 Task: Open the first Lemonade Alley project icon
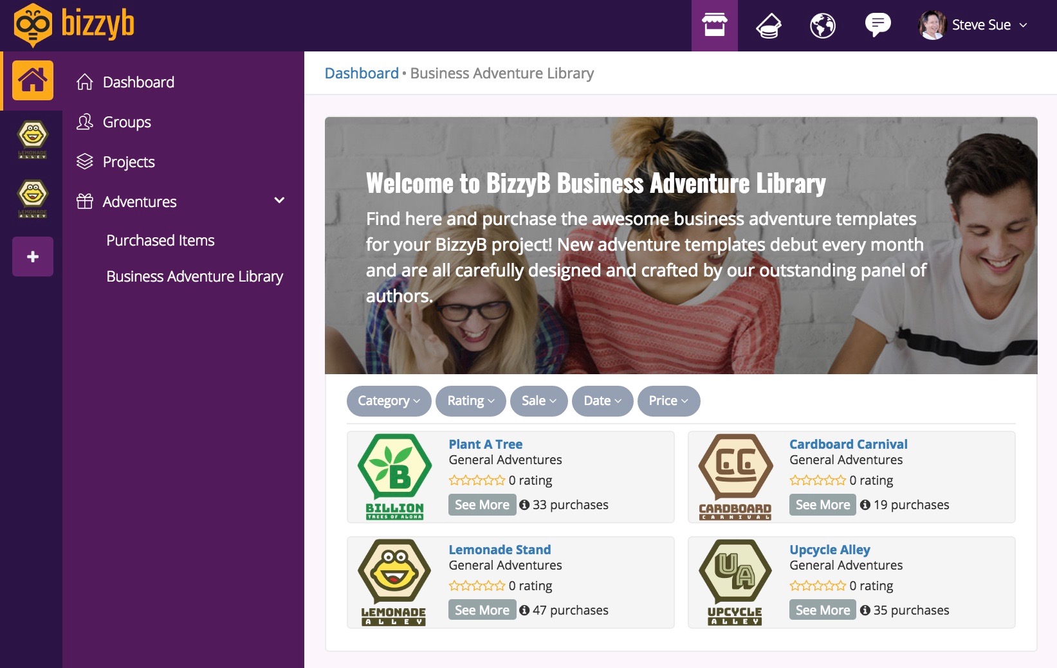pyautogui.click(x=33, y=140)
